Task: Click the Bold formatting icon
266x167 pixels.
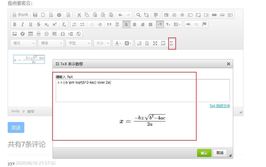Action: (x=15, y=25)
